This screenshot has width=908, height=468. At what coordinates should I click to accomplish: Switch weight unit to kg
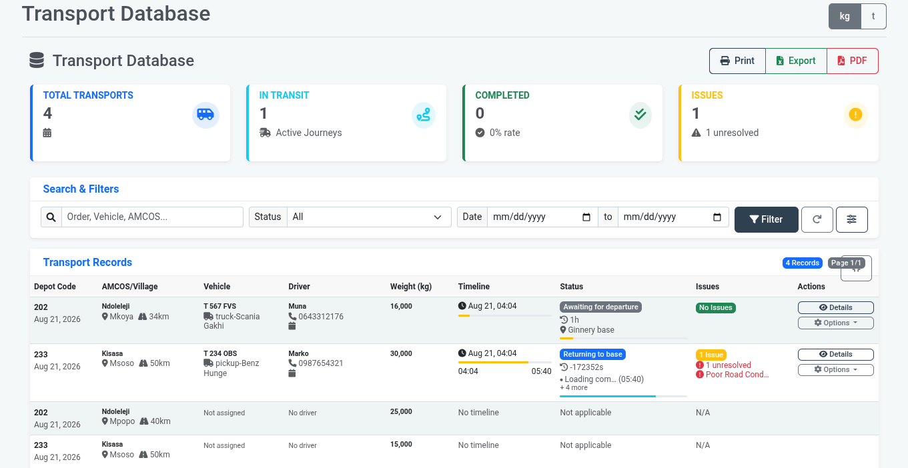point(845,17)
